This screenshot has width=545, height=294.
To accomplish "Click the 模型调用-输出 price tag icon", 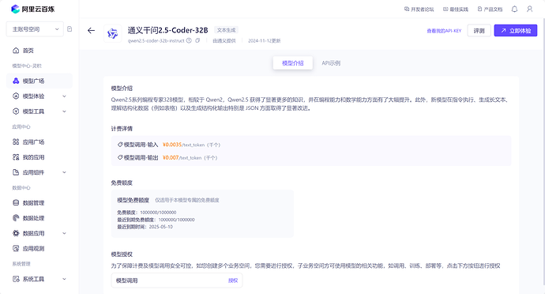I will (x=120, y=157).
